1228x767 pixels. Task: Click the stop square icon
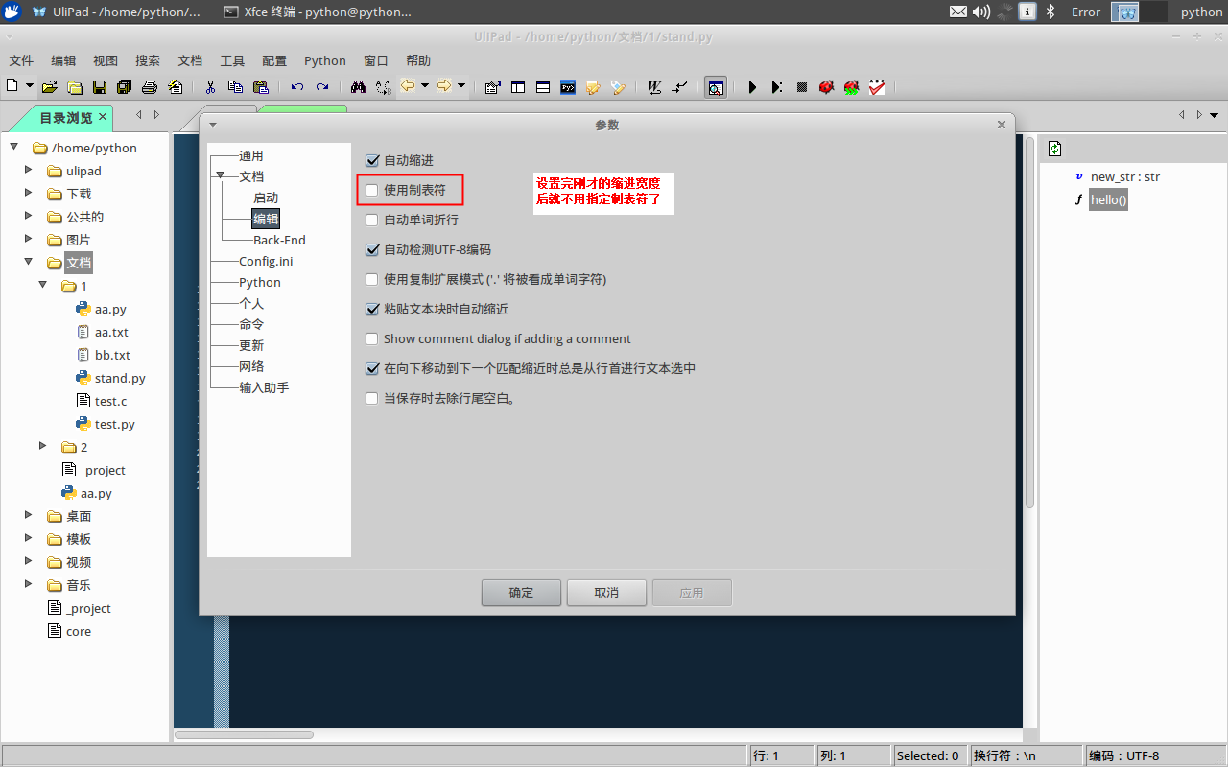click(802, 87)
